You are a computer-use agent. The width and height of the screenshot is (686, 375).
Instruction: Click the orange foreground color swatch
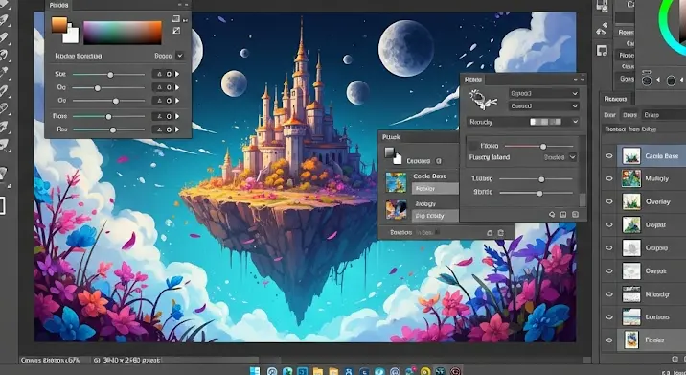tap(59, 25)
